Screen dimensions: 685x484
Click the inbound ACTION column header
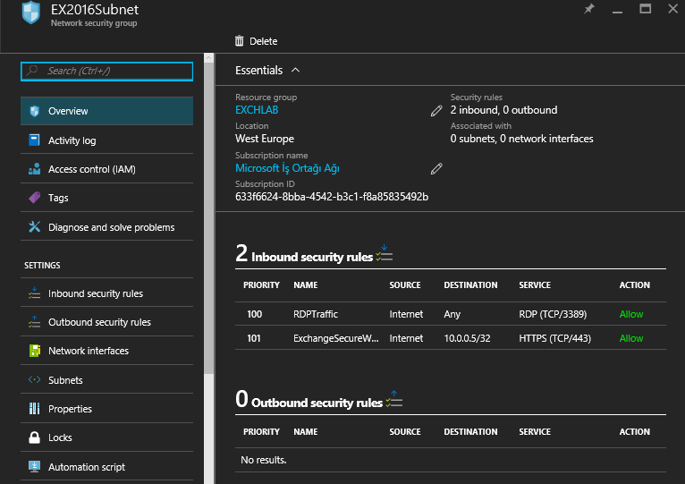pos(635,285)
